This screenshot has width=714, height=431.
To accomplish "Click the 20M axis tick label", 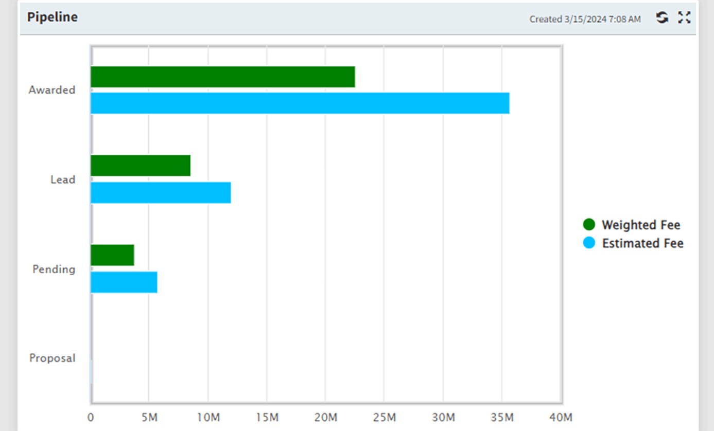I will coord(325,417).
